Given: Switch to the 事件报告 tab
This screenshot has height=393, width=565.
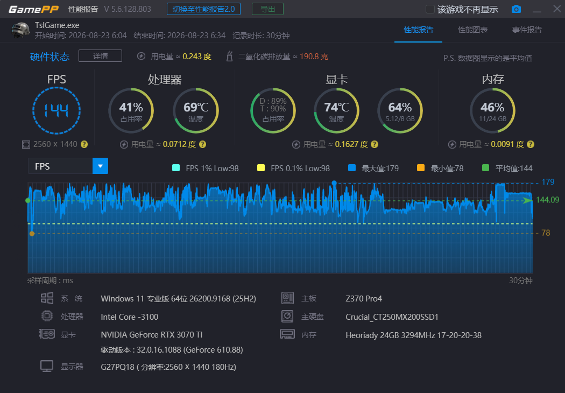Looking at the screenshot, I should tap(527, 30).
